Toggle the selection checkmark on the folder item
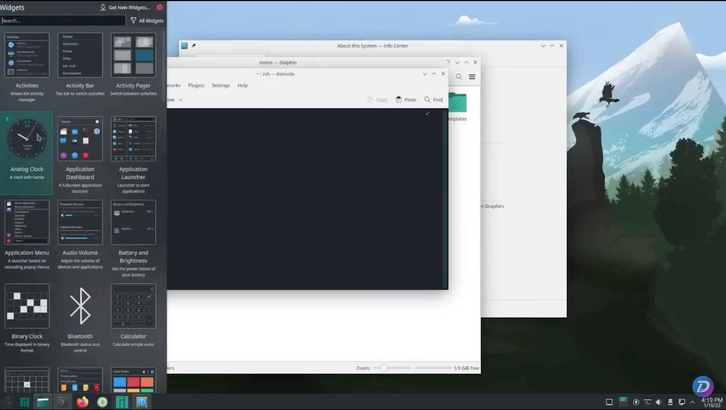726x410 pixels. click(428, 113)
